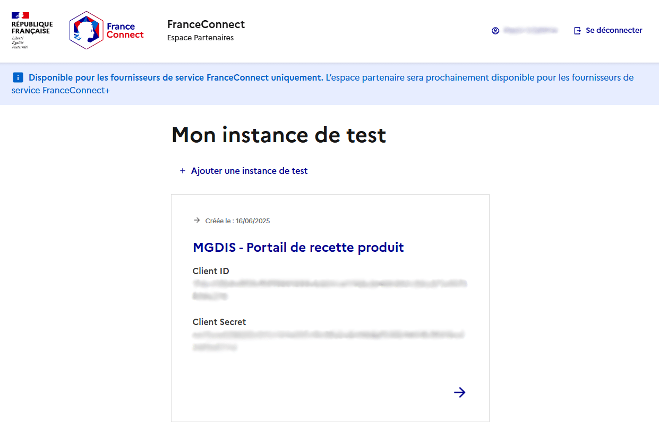Open instance details with blue arrow

click(x=460, y=392)
